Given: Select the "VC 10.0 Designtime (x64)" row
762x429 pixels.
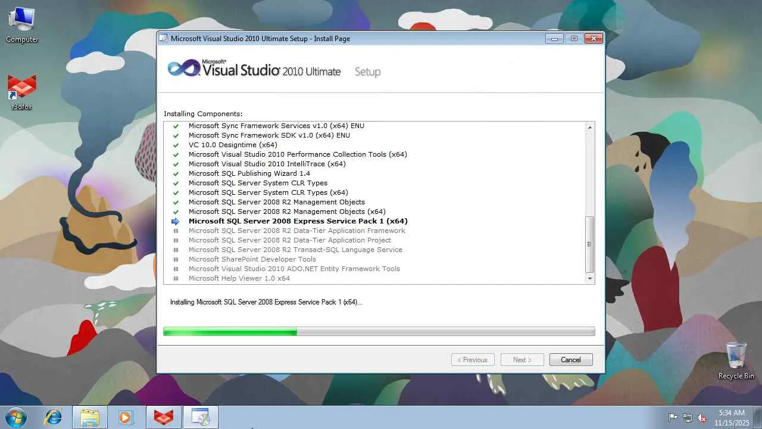Looking at the screenshot, I should pos(233,145).
